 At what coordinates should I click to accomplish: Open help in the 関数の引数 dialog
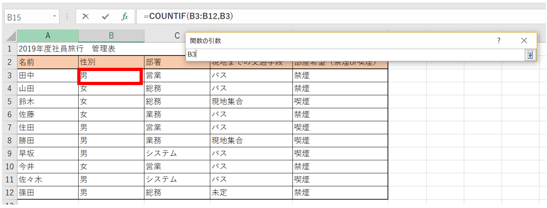coord(498,40)
